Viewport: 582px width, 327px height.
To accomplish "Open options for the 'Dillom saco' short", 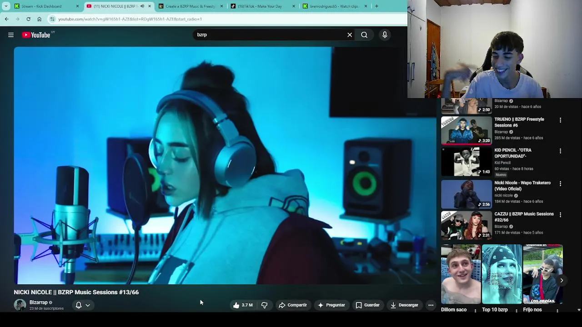I will (475, 311).
